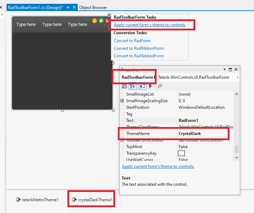The image size is (254, 213).
Task: Close the RadToolbarForm1.cs [Design] tab
Action: coord(74,7)
